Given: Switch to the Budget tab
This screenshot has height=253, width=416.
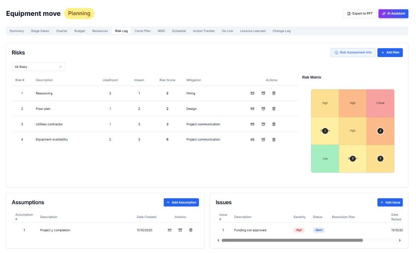Looking at the screenshot, I should pyautogui.click(x=80, y=31).
